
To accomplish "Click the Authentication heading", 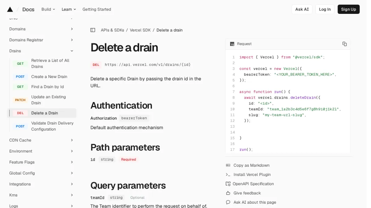I will click(121, 105).
